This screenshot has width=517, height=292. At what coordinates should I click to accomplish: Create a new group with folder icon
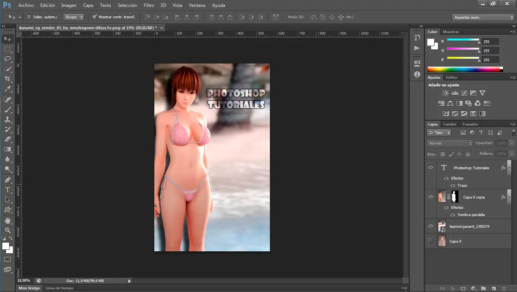(x=484, y=289)
